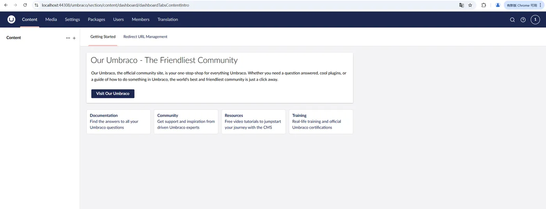Open the browser extensions puzzle icon
The image size is (546, 209).
[x=484, y=5]
